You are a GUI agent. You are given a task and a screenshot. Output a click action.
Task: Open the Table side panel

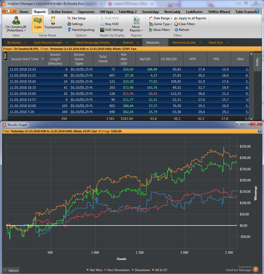(257, 62)
